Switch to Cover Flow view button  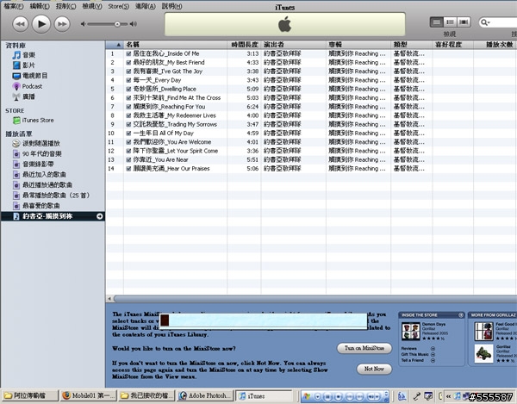[464, 22]
